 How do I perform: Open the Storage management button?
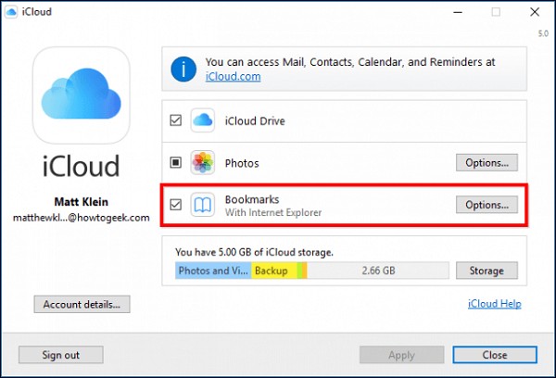click(x=486, y=271)
